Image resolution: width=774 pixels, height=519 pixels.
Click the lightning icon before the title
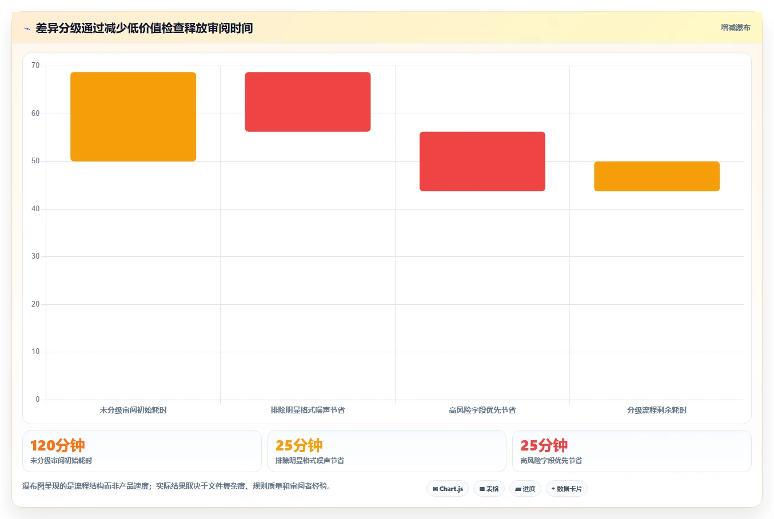pyautogui.click(x=27, y=29)
